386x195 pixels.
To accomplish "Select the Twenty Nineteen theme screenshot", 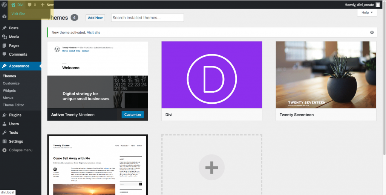I will [x=98, y=75].
